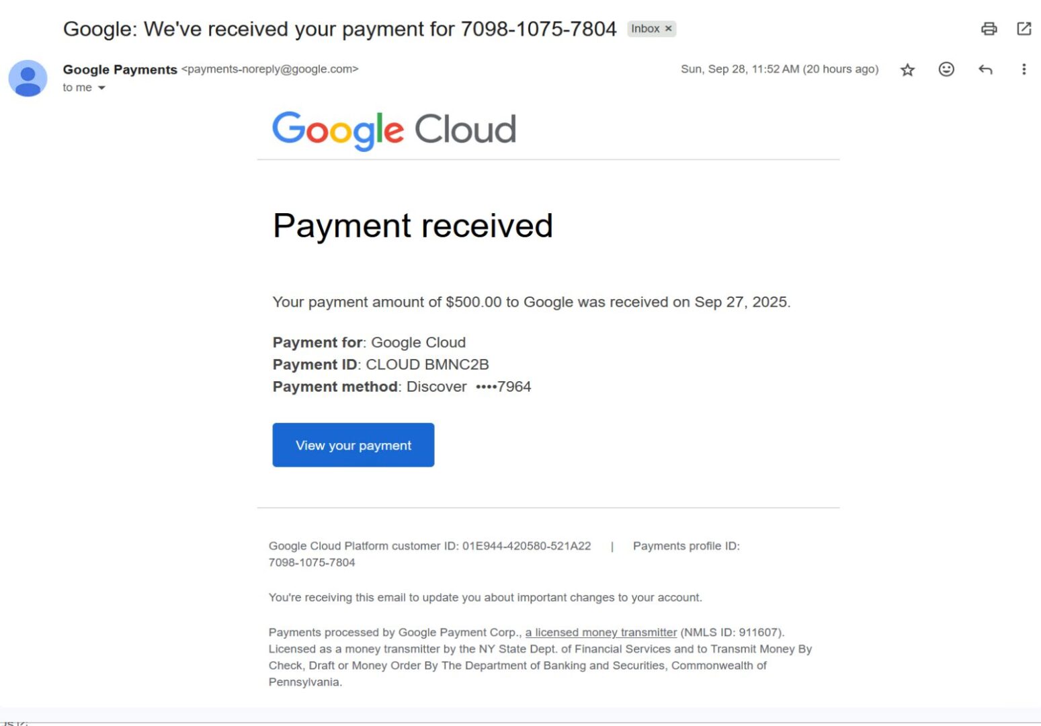Add an emoji reaction to the email
Viewport: 1041px width, 726px height.
946,69
